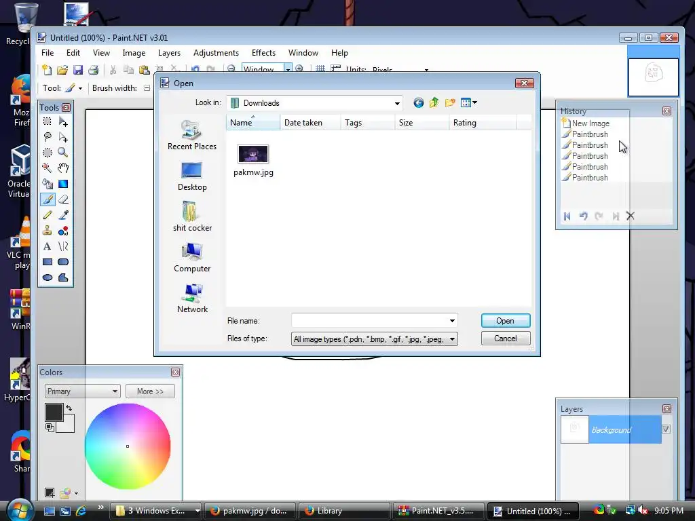Select the Pencil tool
Image resolution: width=695 pixels, height=521 pixels.
click(48, 215)
